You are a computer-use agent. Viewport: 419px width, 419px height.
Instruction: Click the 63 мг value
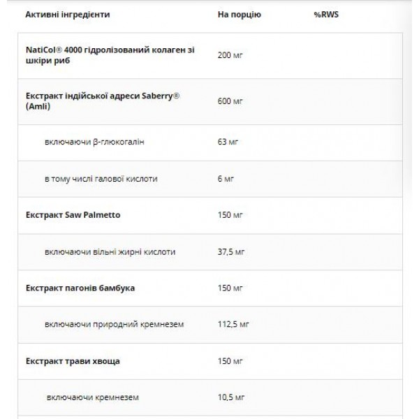(x=228, y=142)
